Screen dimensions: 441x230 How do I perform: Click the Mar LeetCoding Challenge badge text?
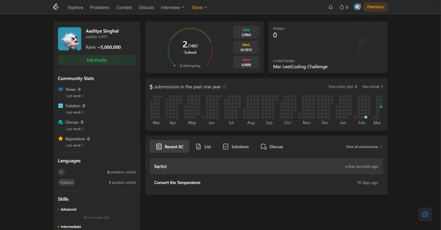[300, 67]
